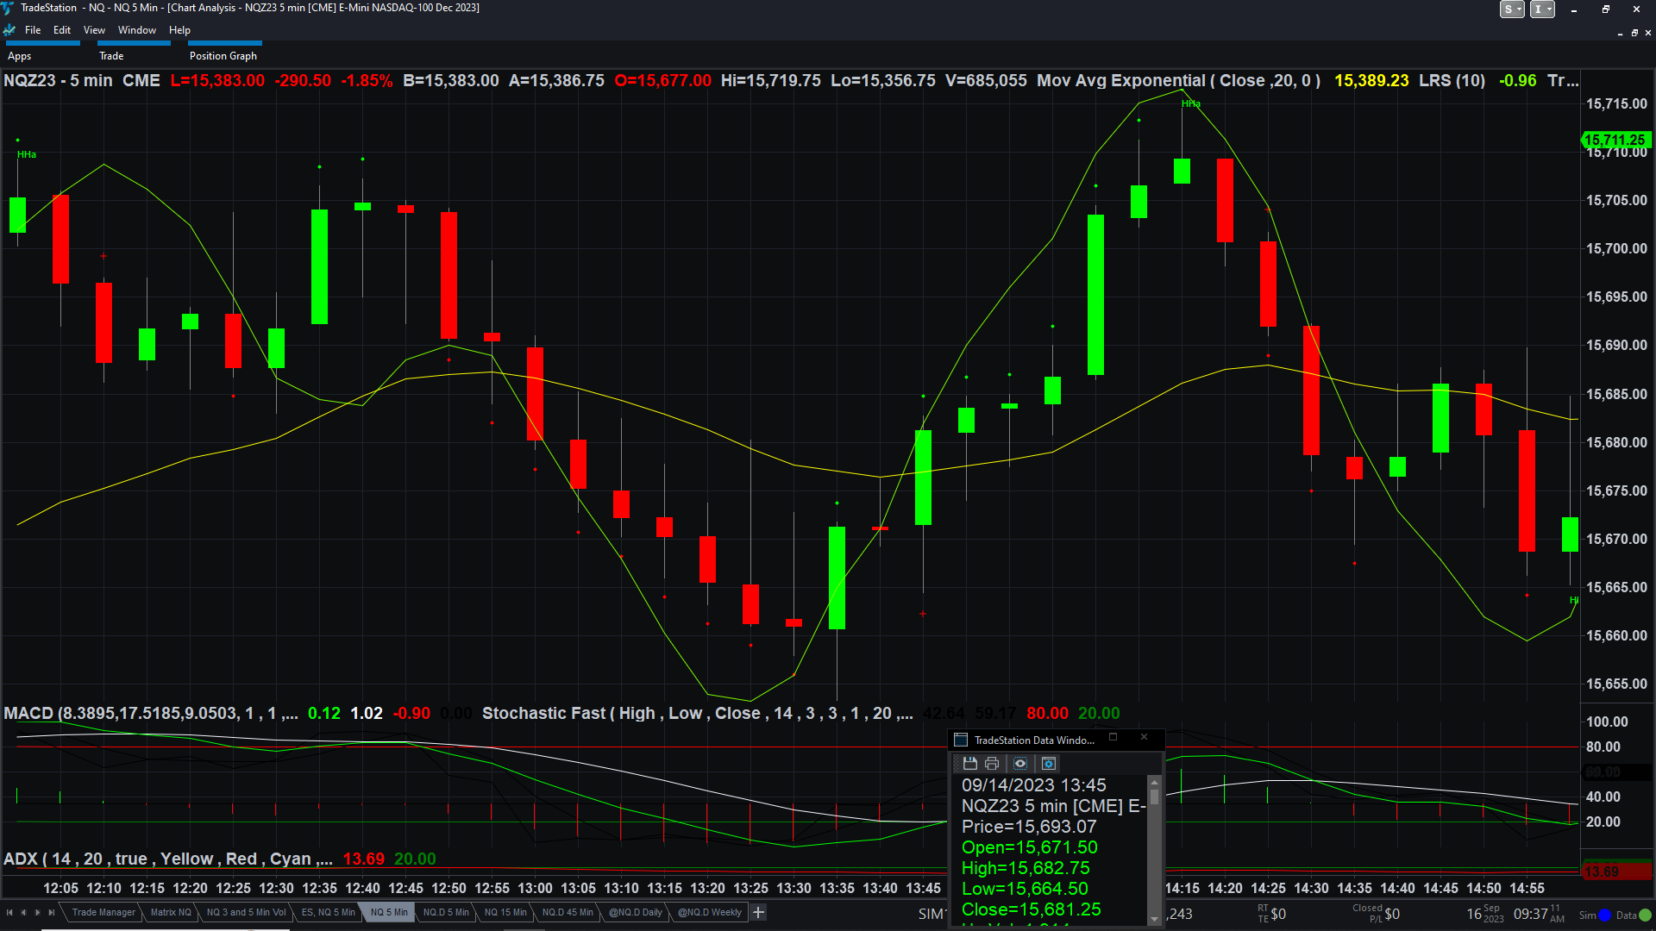Click the Open=15,671.50 row in Data Window
1656x931 pixels.
(1030, 847)
